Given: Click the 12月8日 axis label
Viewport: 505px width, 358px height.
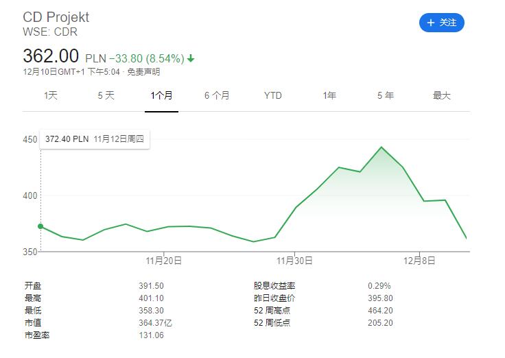Looking at the screenshot, I should (419, 261).
